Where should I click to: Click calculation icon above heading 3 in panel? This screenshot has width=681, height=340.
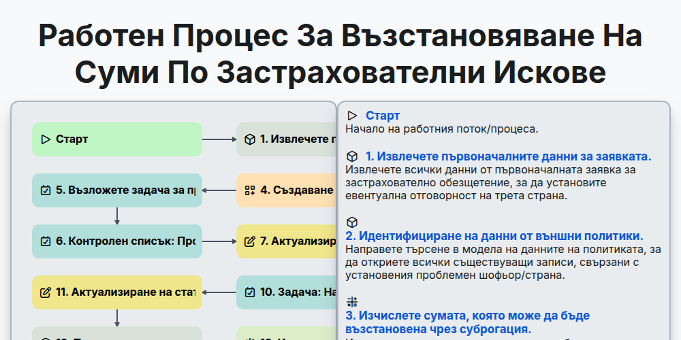coord(352,303)
